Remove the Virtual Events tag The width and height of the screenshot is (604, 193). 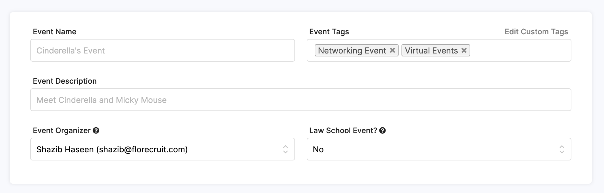coord(464,50)
